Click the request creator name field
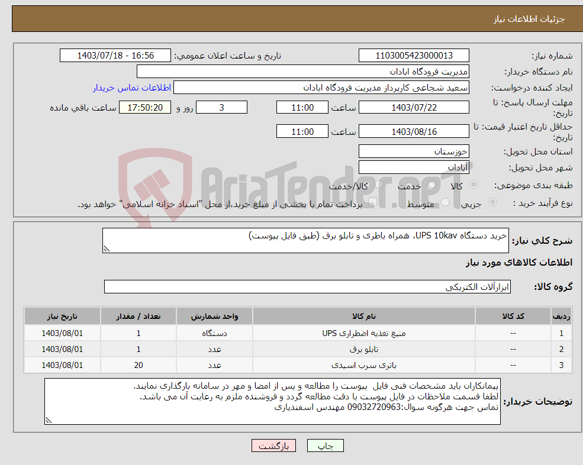Viewport: 583px width, 465px height. tap(321, 88)
